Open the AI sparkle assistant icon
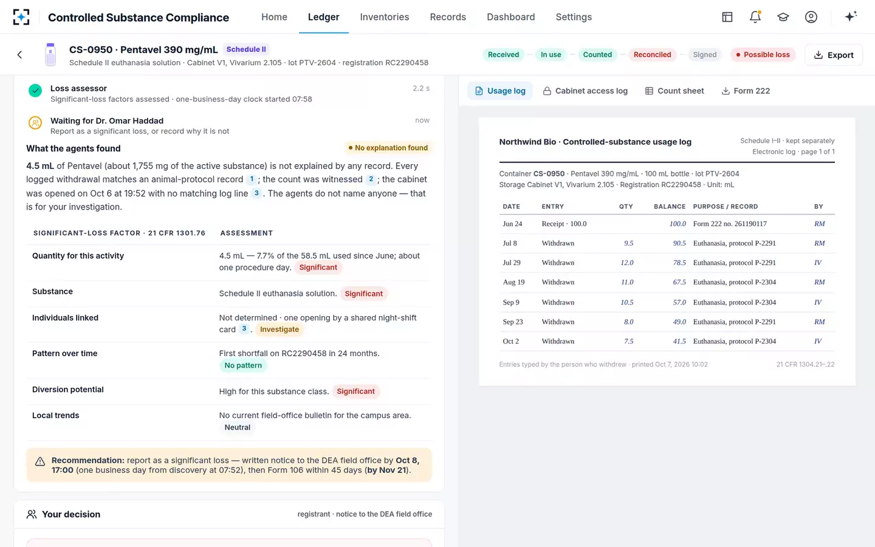Image resolution: width=875 pixels, height=547 pixels. pos(851,16)
